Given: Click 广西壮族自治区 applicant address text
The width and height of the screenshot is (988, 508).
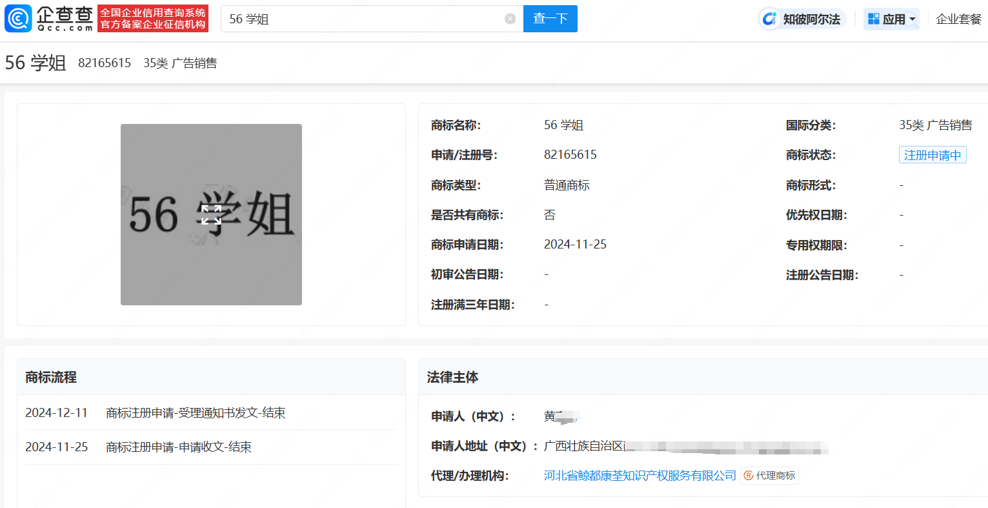Looking at the screenshot, I should tap(584, 446).
